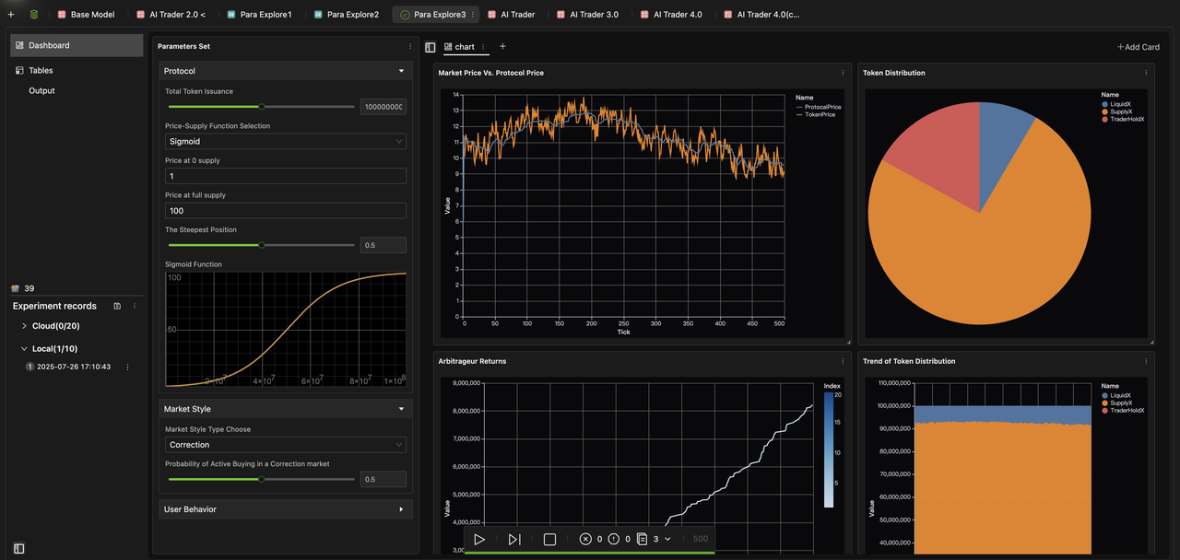Open the error count icon in playback bar

click(585, 540)
